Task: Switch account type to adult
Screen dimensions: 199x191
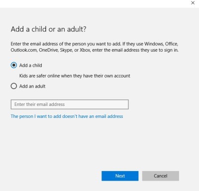Action: 14,86
